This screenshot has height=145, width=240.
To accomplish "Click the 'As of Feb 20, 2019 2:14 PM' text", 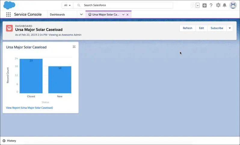I will (x=31, y=35).
